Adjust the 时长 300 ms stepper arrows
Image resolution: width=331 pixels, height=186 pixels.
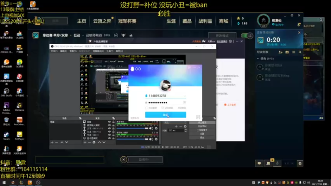[x=185, y=131]
